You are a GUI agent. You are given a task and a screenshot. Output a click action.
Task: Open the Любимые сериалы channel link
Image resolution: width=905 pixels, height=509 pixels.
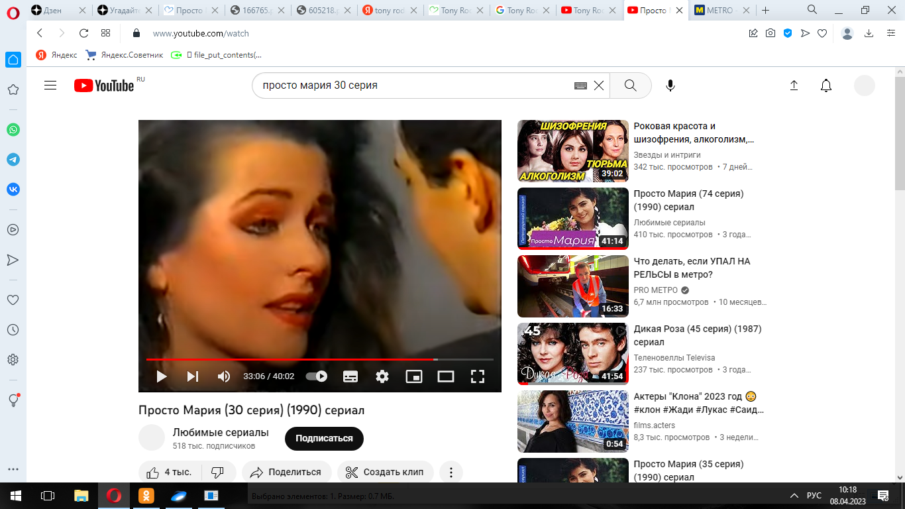point(221,432)
